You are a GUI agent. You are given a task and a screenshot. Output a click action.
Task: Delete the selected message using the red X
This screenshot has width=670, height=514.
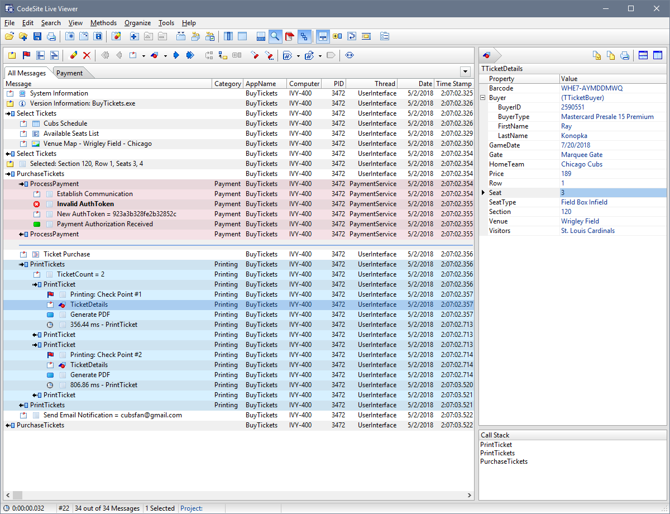tap(87, 55)
